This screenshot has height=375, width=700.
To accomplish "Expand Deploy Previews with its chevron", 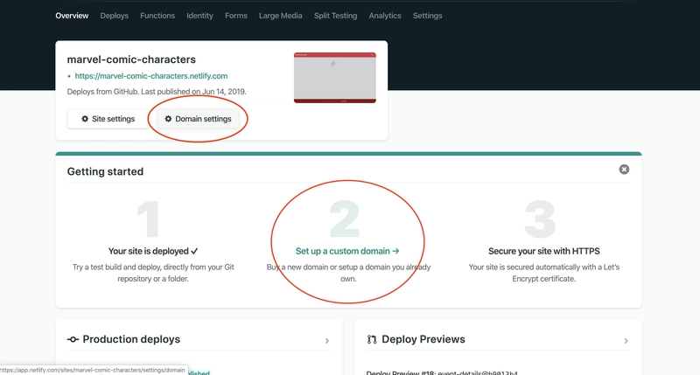I will click(626, 341).
